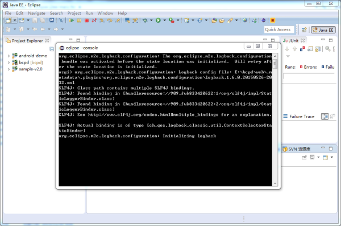The height and width of the screenshot is (226, 341).
Task: Open the Run menu
Action: [89, 13]
